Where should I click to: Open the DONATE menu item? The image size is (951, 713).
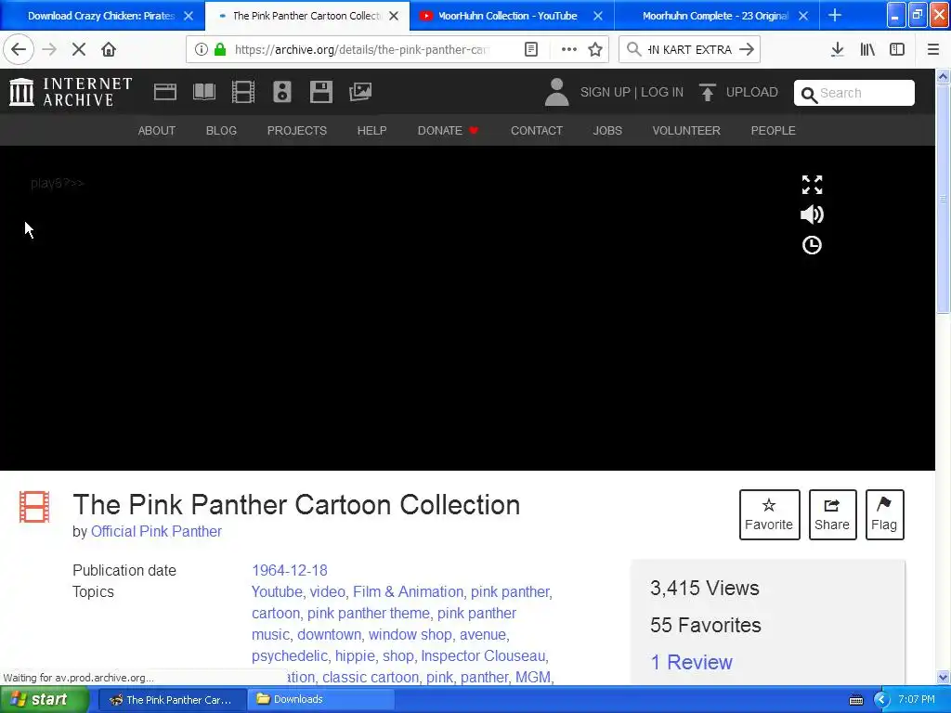pos(449,130)
